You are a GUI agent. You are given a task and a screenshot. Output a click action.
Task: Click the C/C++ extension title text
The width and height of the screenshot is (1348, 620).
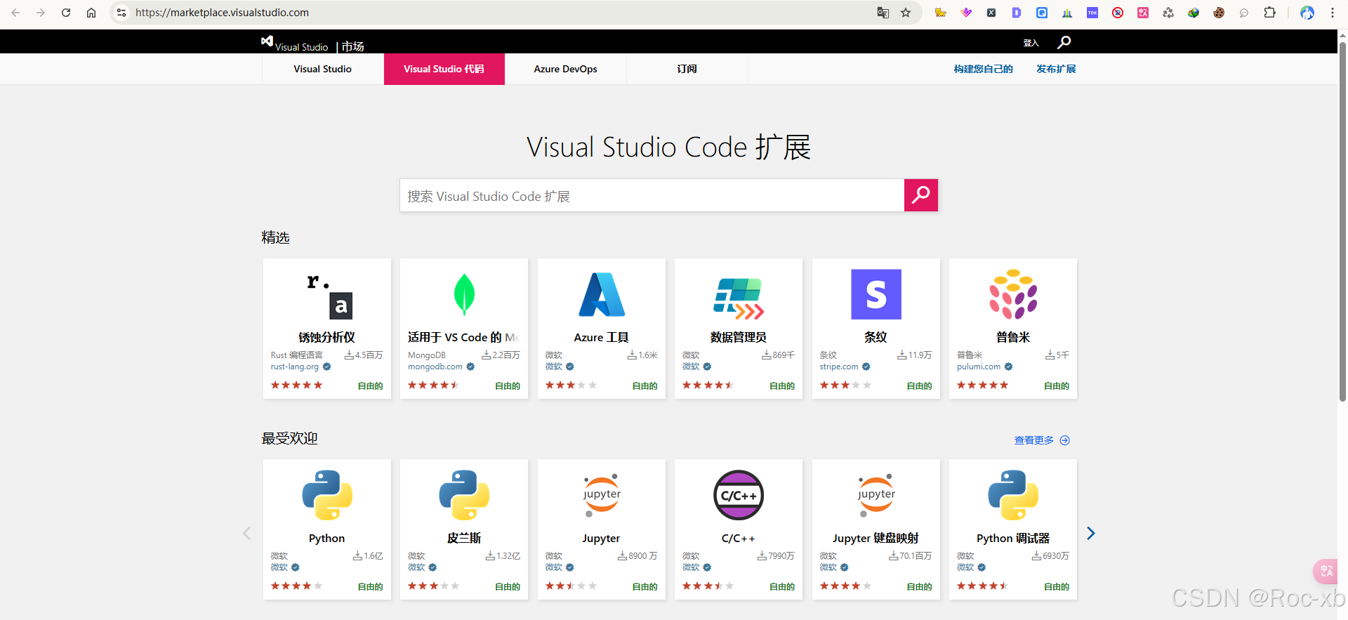(x=739, y=539)
